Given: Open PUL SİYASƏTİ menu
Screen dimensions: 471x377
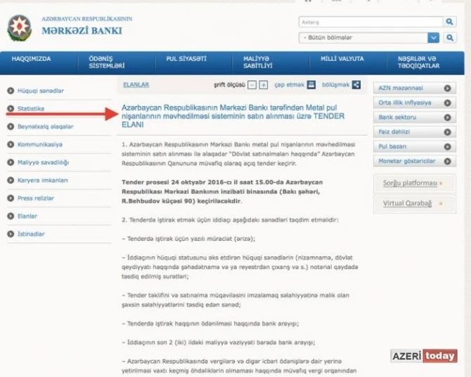Looking at the screenshot, I should [186, 59].
